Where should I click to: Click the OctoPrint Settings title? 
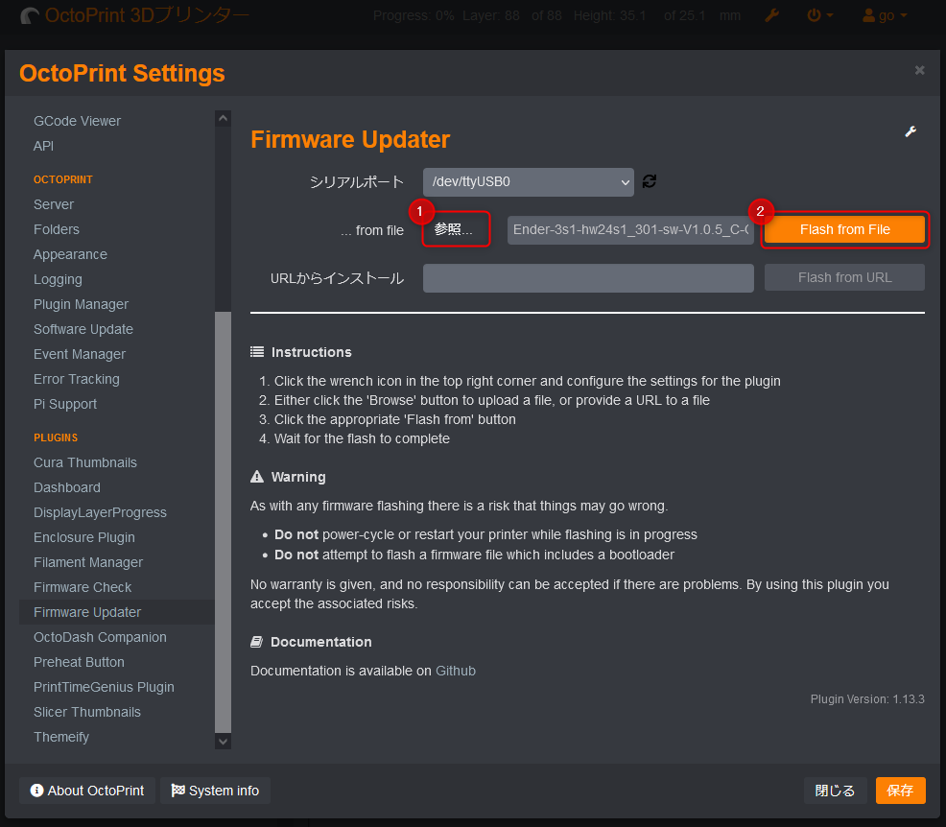(122, 73)
